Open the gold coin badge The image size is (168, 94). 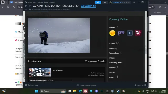point(112,33)
